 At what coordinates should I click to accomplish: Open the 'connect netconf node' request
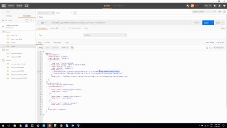click(x=18, y=64)
